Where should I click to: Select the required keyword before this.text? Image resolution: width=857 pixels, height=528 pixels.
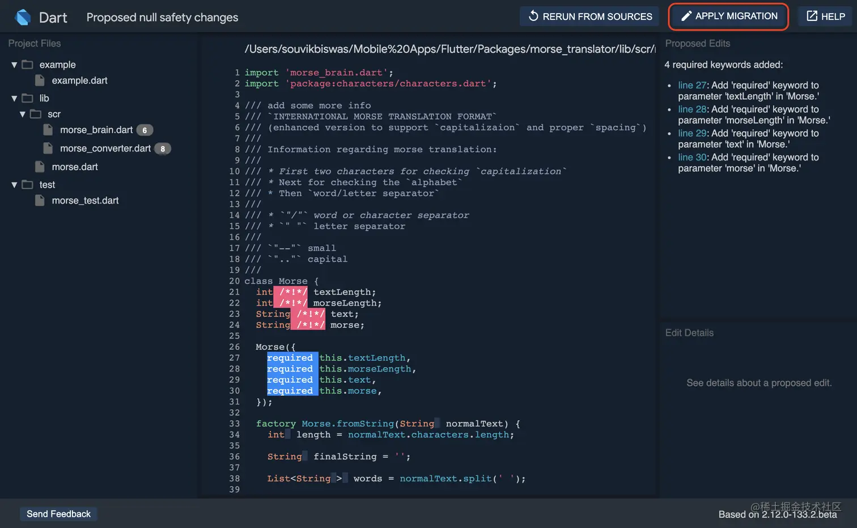click(292, 380)
